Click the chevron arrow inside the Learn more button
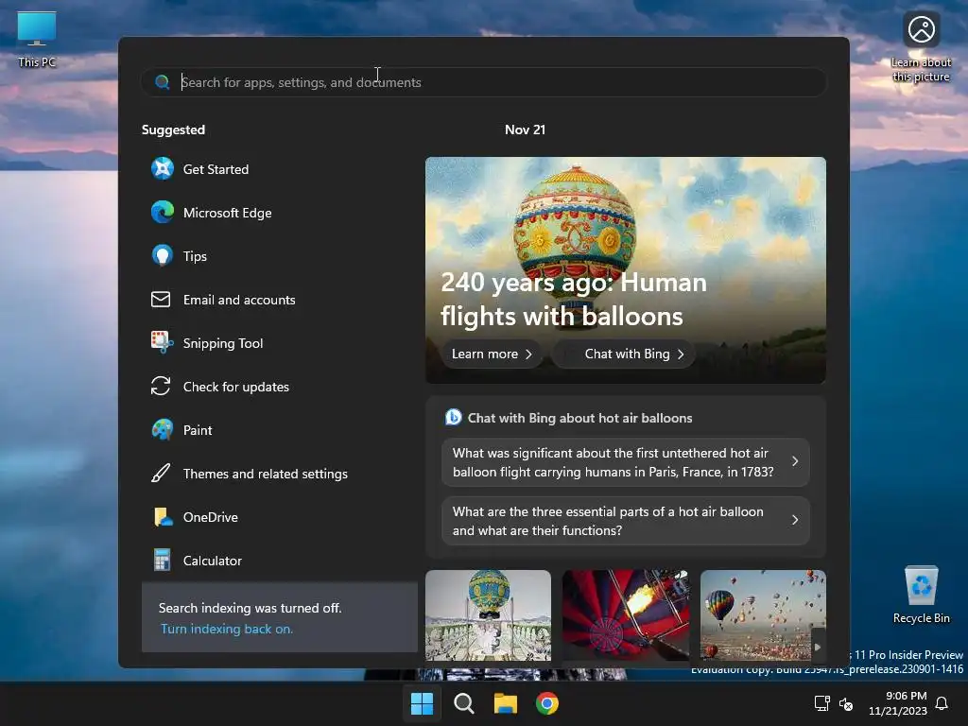 coord(528,354)
